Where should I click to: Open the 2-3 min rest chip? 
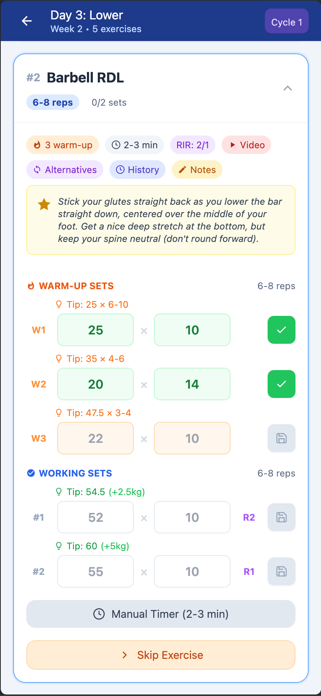tap(134, 145)
